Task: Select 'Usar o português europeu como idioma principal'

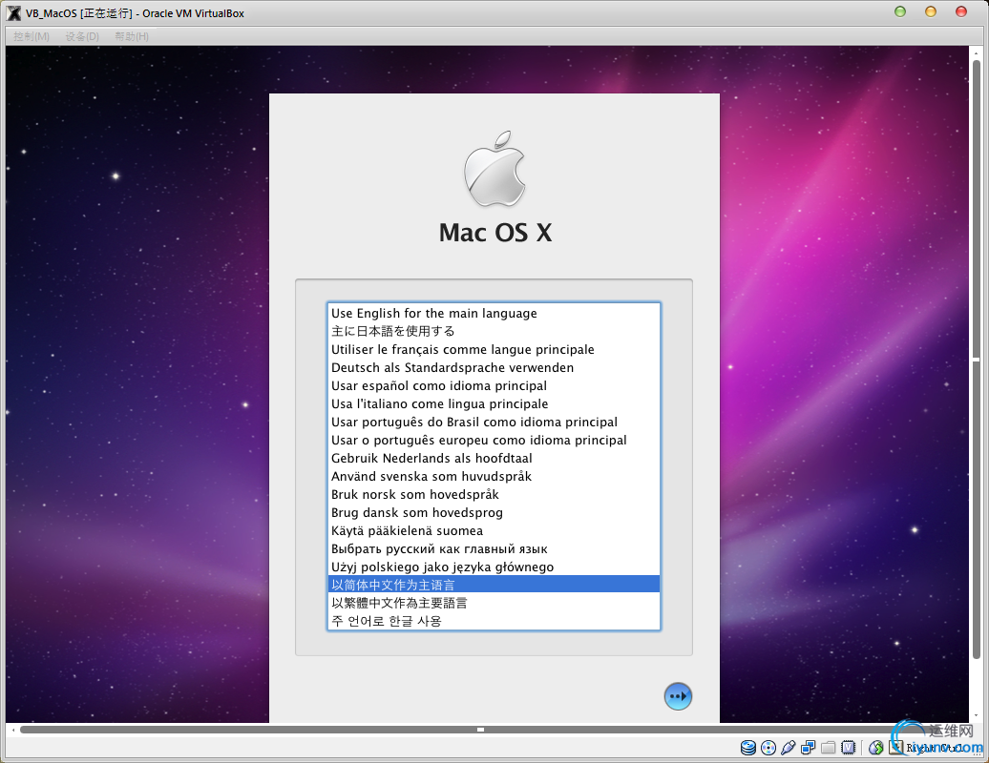Action: point(494,440)
